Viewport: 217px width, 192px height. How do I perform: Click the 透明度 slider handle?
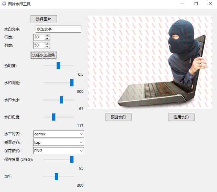[x=58, y=65]
